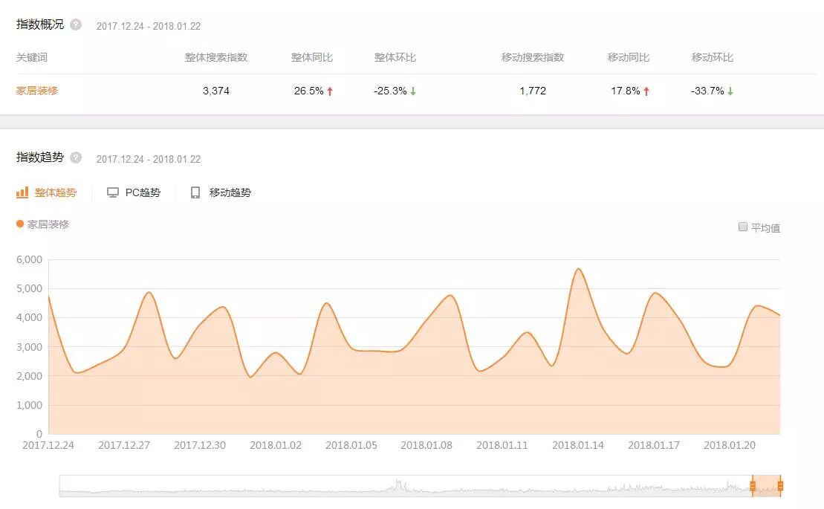Image resolution: width=824 pixels, height=509 pixels.
Task: Toggle the 家居装修 chart legend label
Action: (x=48, y=224)
